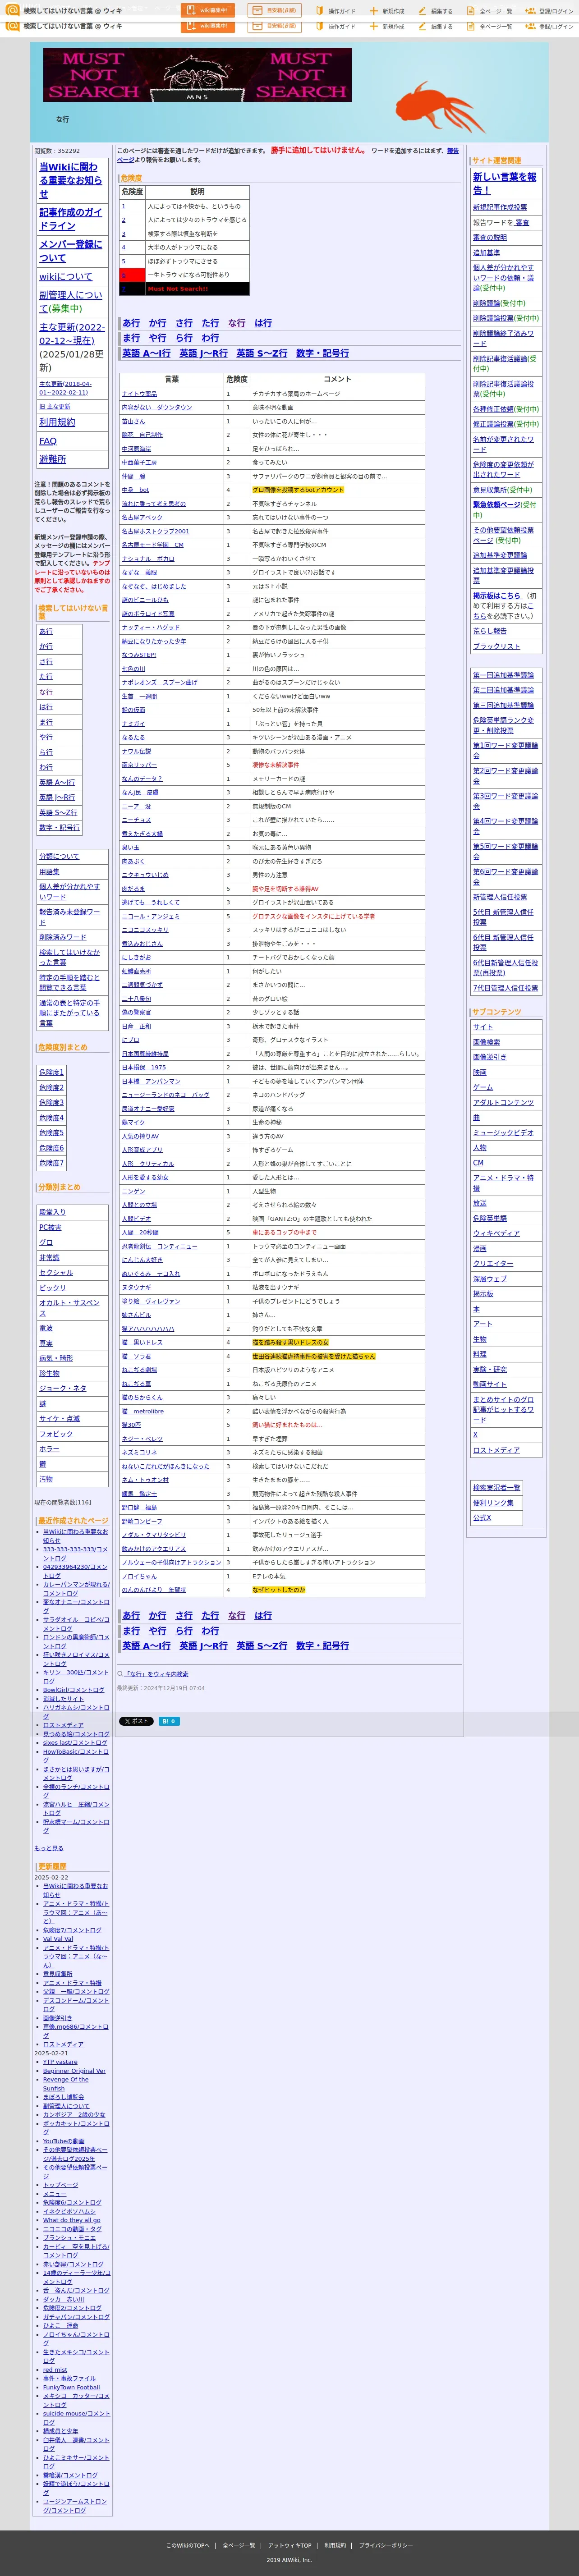Viewport: 579px width, 2576px height.
Task: Open the ニンゲン entry
Action: pyautogui.click(x=133, y=1191)
